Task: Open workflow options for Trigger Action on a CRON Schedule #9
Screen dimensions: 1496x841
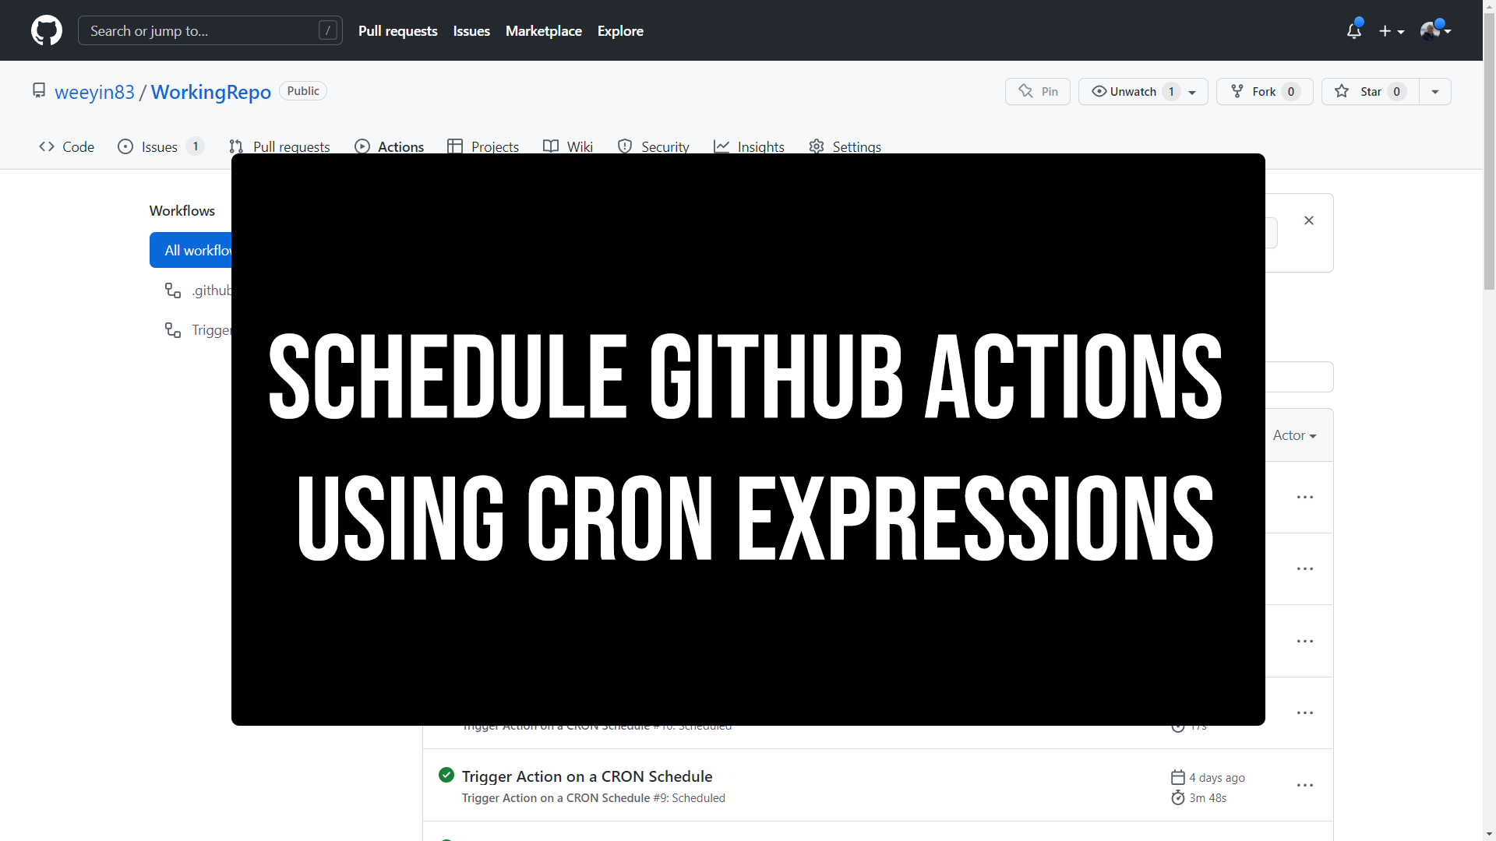Action: coord(1305,786)
